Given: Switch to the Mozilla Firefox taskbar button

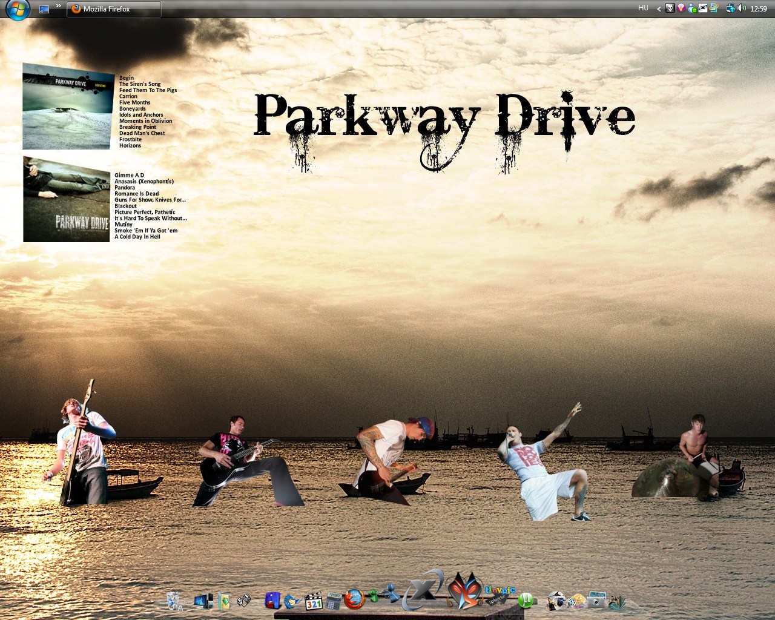Looking at the screenshot, I should (114, 9).
